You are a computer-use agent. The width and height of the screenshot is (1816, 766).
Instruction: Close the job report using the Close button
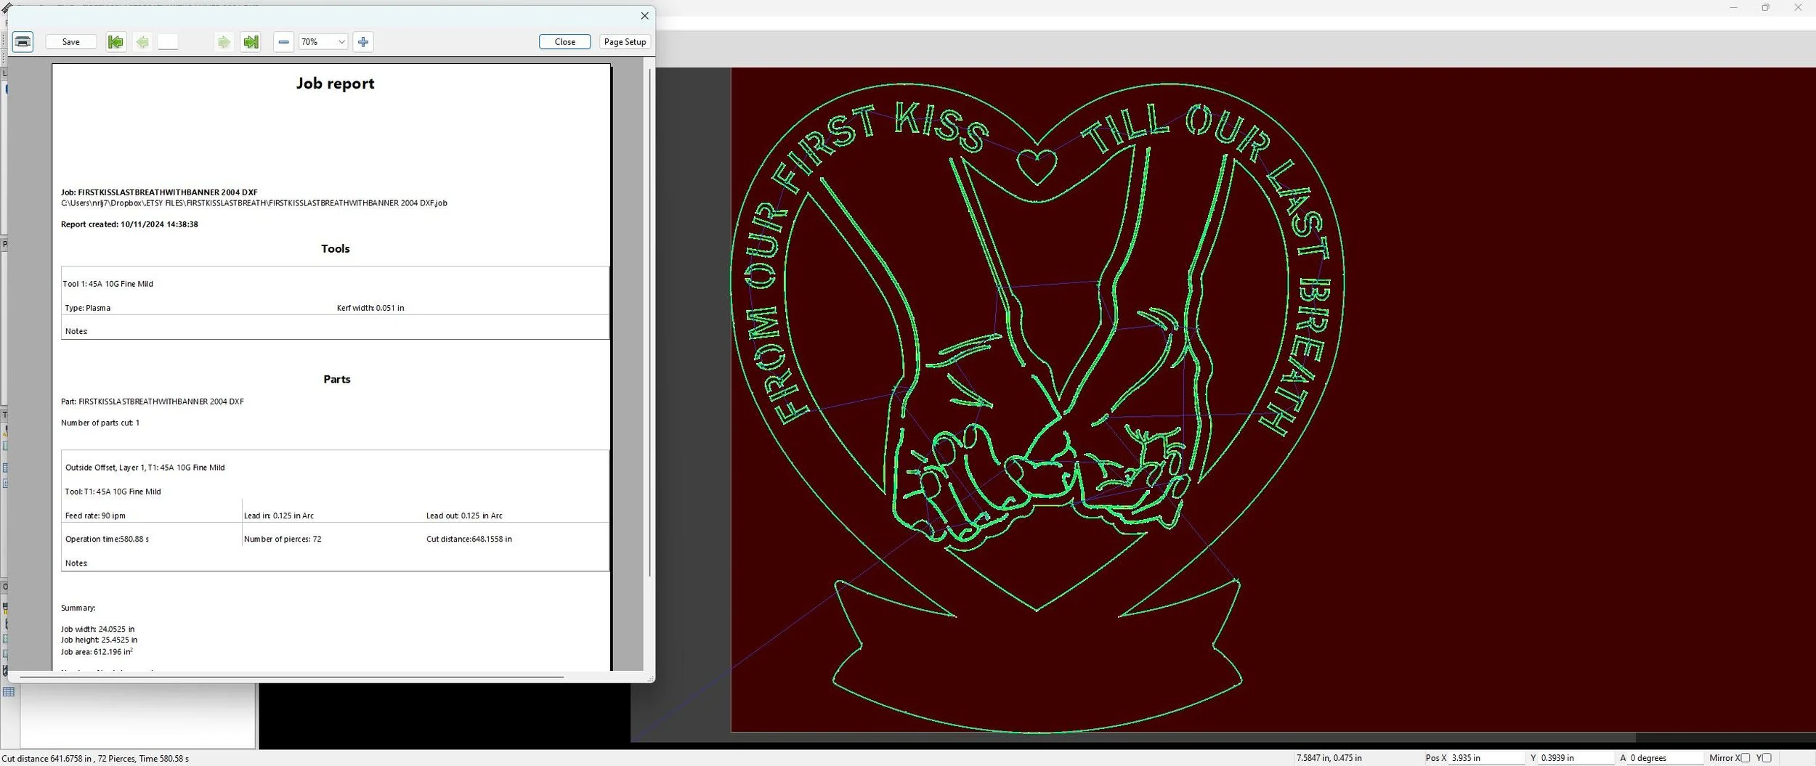point(565,42)
